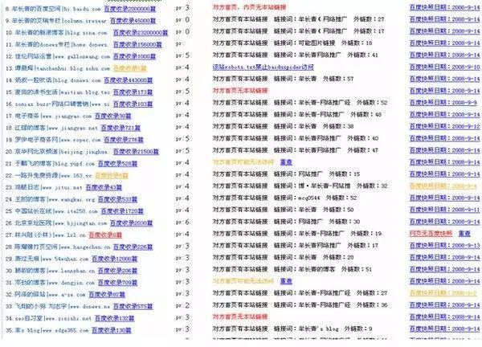Image resolution: width=482 pixels, height=347 pixels.
Task: Open yellow Baidu index link in row 13
Action: tap(129, 68)
